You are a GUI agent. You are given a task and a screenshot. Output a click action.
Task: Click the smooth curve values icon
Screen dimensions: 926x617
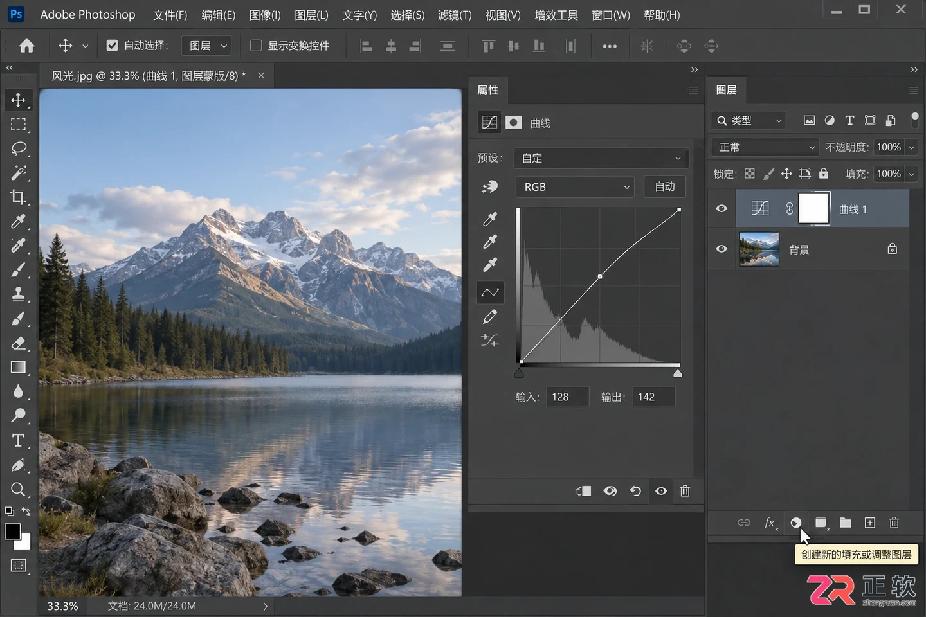[490, 340]
